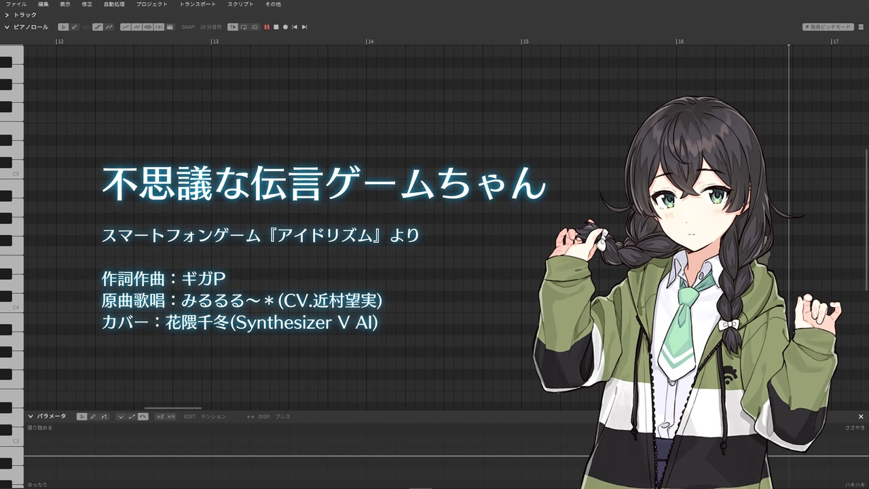869x489 pixels.
Task: Jump to start with skip-back button
Action: (x=295, y=27)
